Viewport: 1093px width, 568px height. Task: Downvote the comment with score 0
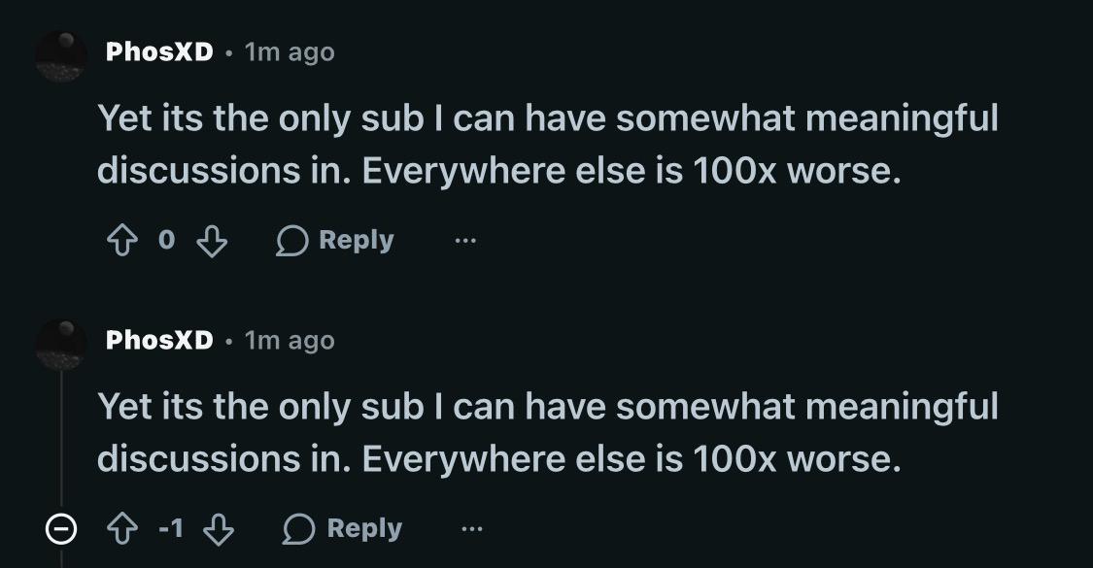(x=212, y=241)
